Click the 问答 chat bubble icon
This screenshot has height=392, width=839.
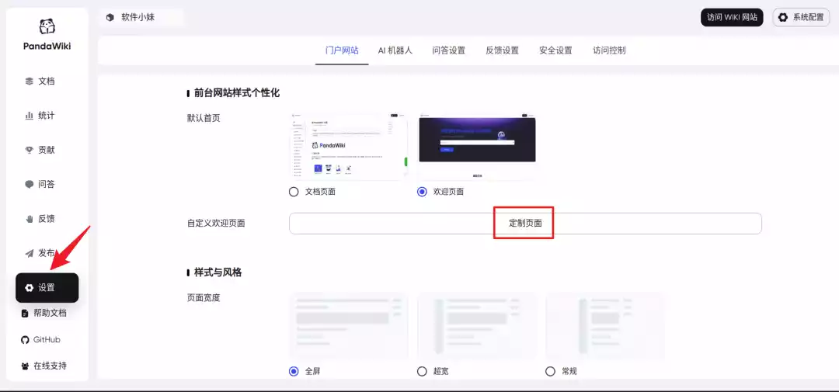pos(30,185)
